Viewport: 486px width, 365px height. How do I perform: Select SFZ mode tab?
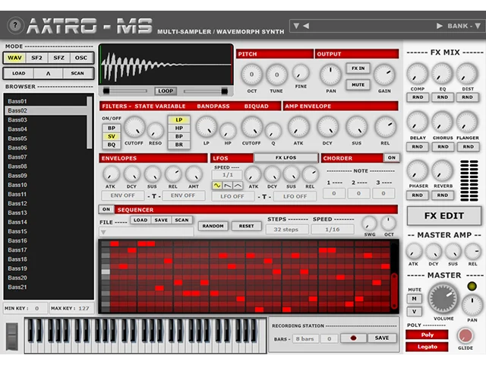coord(59,58)
